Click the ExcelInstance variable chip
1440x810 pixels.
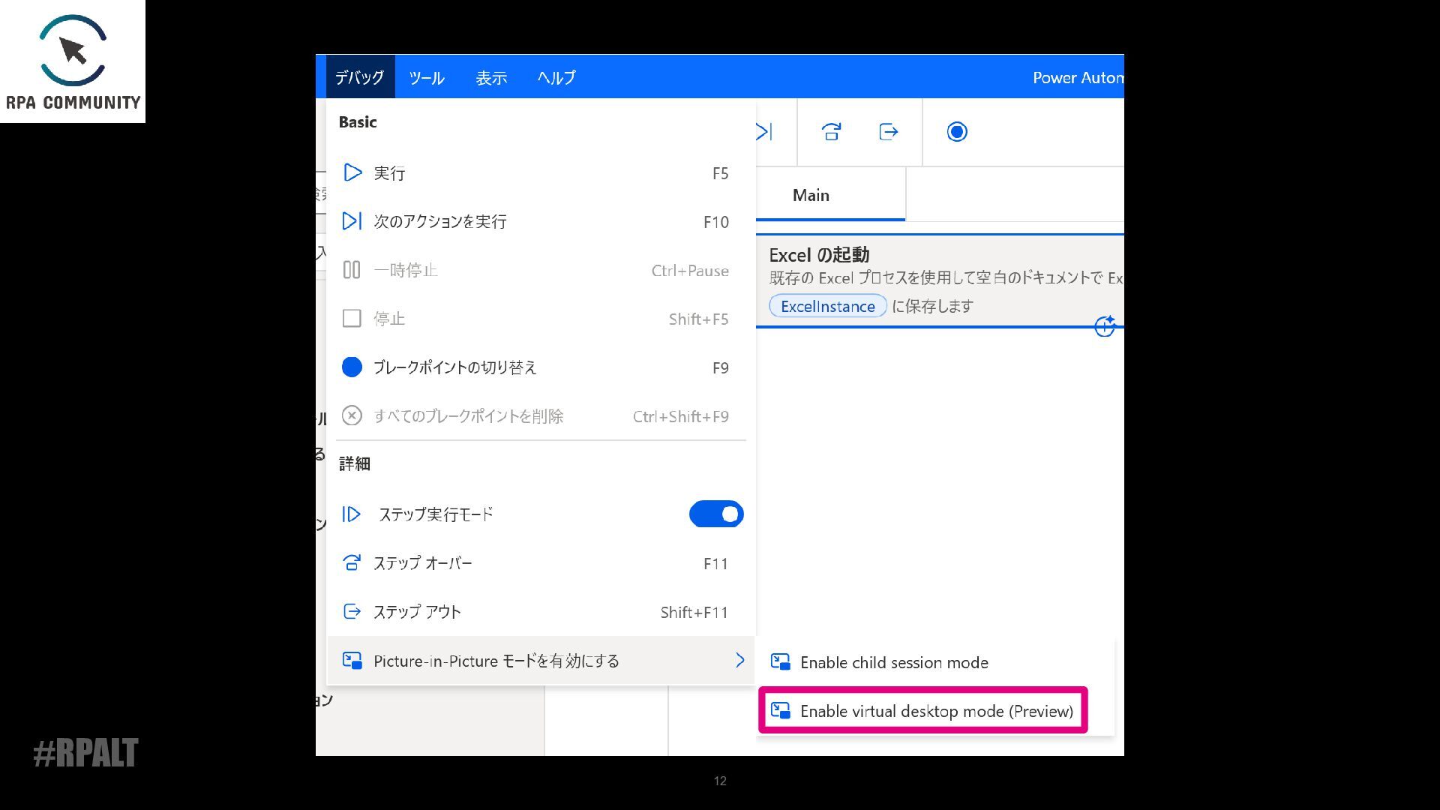pos(827,306)
